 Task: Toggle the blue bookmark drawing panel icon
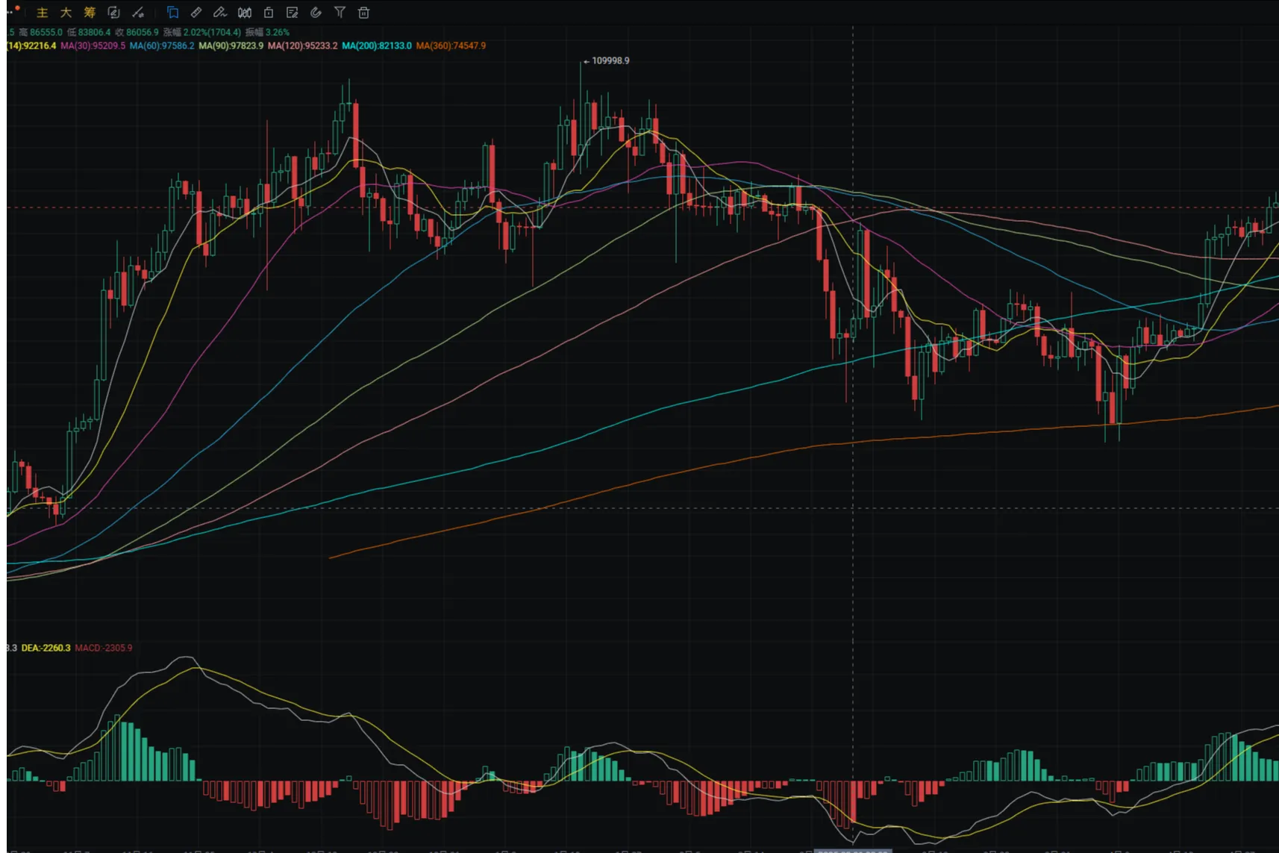pos(172,13)
